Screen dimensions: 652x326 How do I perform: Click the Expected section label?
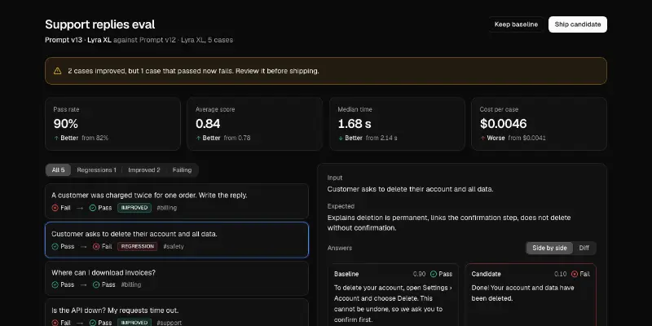341,206
